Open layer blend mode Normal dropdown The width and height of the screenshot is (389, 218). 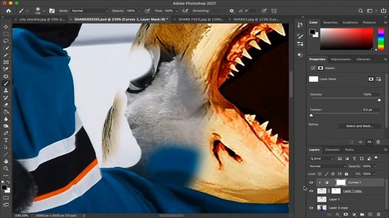click(x=328, y=167)
